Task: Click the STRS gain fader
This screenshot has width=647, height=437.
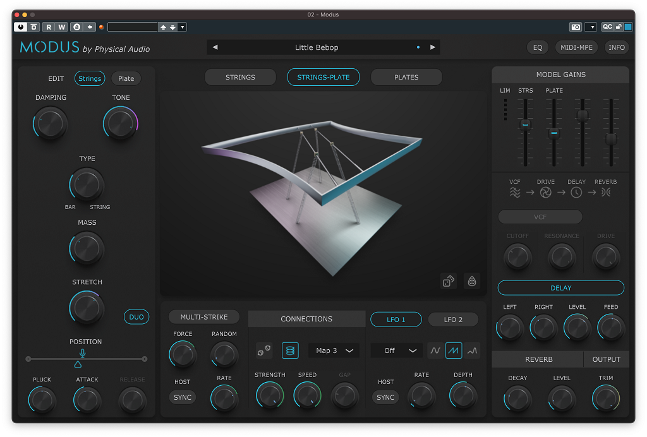Action: [525, 124]
